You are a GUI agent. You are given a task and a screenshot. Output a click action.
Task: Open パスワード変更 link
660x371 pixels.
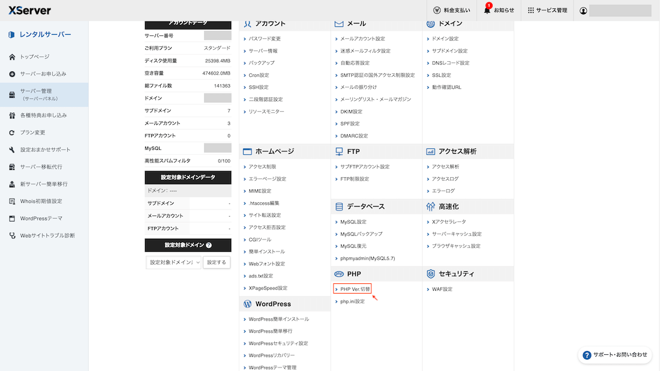pyautogui.click(x=265, y=39)
